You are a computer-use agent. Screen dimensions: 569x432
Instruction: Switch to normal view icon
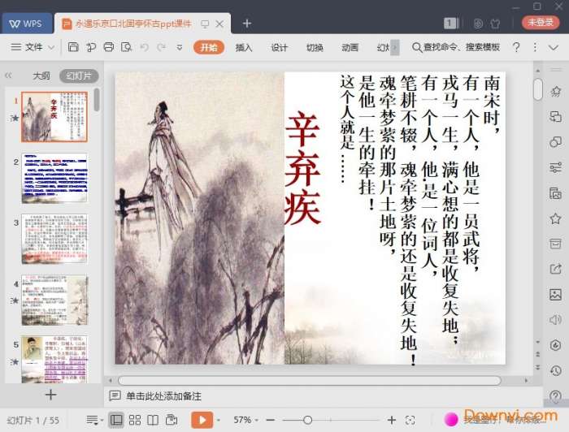click(116, 421)
